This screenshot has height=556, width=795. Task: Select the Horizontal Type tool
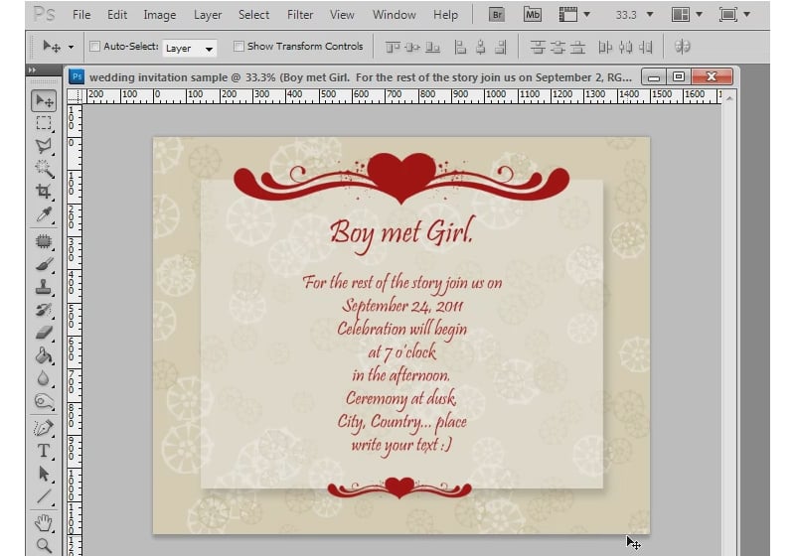click(x=44, y=451)
